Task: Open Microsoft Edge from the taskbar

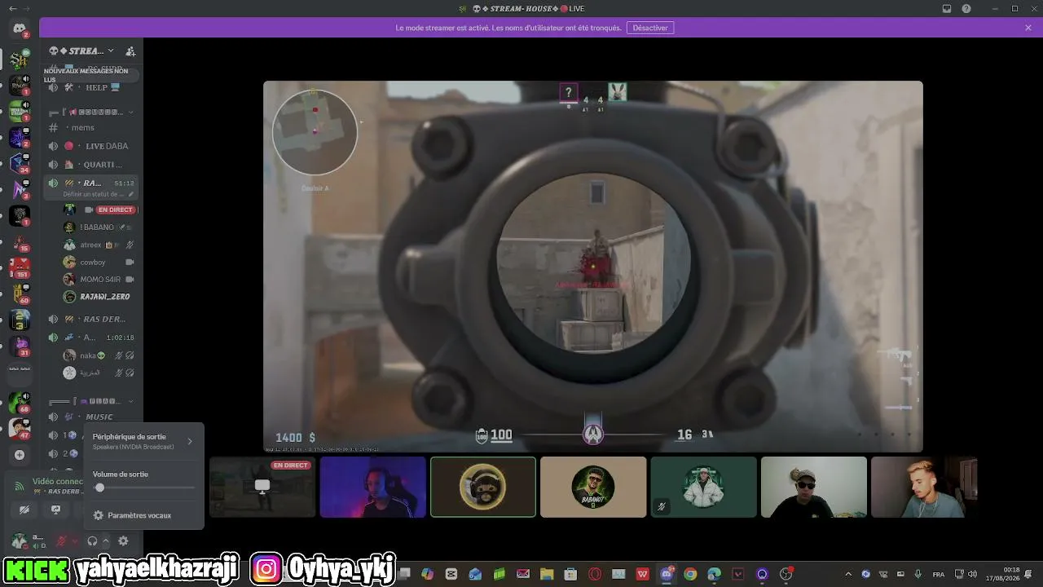Action: pyautogui.click(x=714, y=574)
